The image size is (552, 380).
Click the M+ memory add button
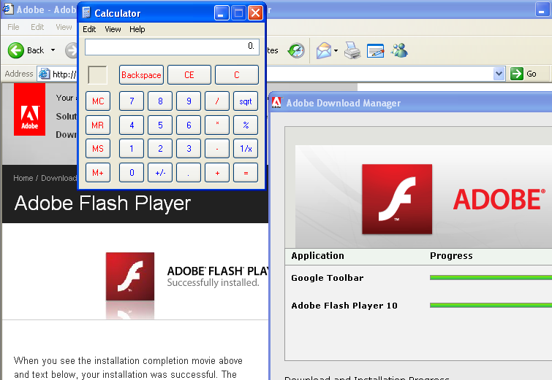[98, 172]
